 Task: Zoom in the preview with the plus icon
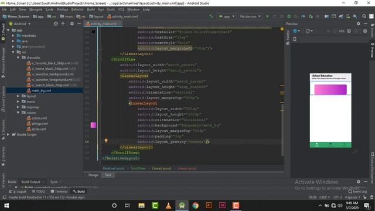349,31
